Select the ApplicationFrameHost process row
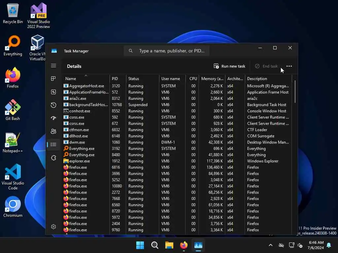This screenshot has width=338, height=253. click(177, 92)
